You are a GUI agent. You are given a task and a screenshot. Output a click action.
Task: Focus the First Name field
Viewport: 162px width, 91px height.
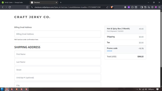(58, 54)
